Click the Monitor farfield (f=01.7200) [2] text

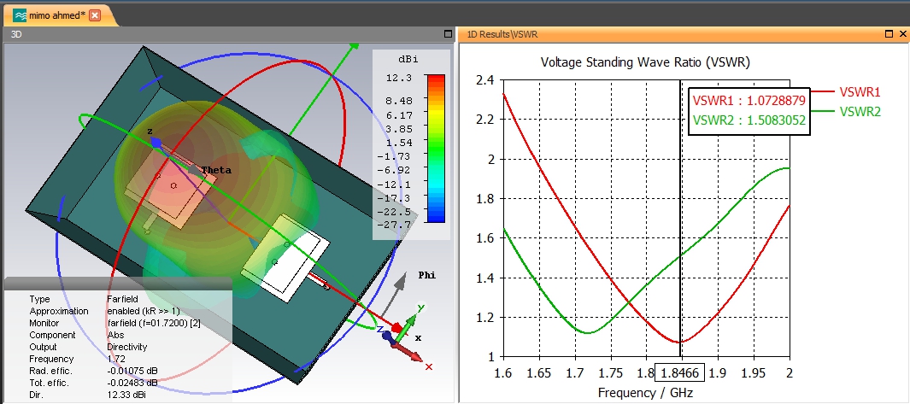(x=154, y=323)
